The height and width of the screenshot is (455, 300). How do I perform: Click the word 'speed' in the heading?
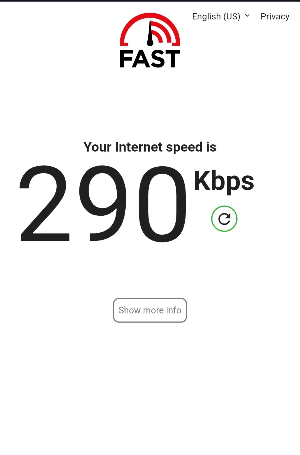pos(184,147)
